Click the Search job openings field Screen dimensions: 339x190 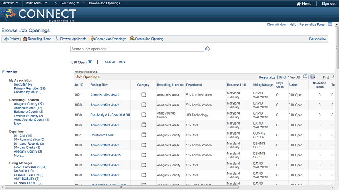click(137, 49)
